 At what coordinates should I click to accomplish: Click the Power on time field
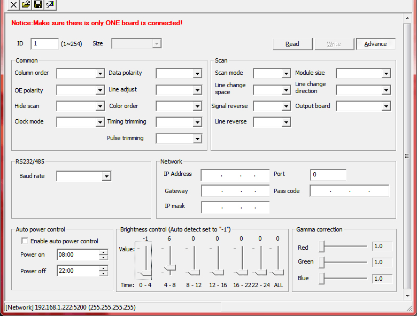pos(78,255)
